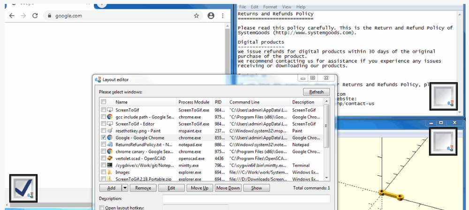The width and height of the screenshot is (469, 210).
Task: Open the View menu in Notepad
Action: coord(287,7)
